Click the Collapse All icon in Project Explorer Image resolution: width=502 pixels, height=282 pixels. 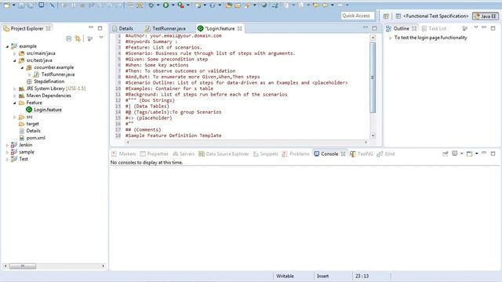point(68,38)
